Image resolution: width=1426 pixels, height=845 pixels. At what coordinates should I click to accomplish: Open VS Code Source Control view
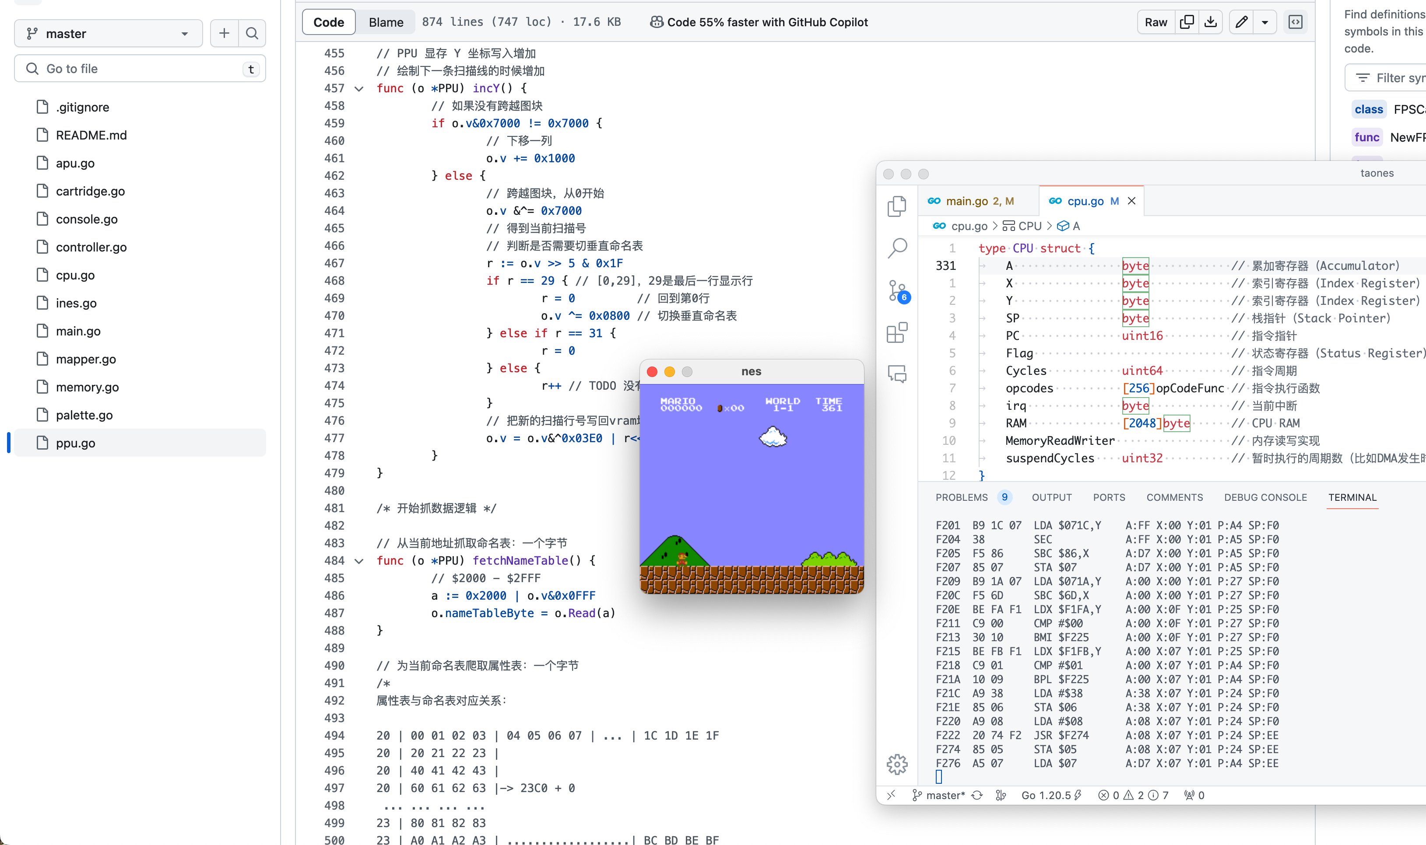897,290
